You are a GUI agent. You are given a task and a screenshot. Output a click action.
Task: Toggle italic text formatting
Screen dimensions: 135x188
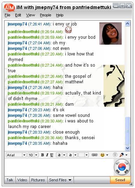(47, 155)
